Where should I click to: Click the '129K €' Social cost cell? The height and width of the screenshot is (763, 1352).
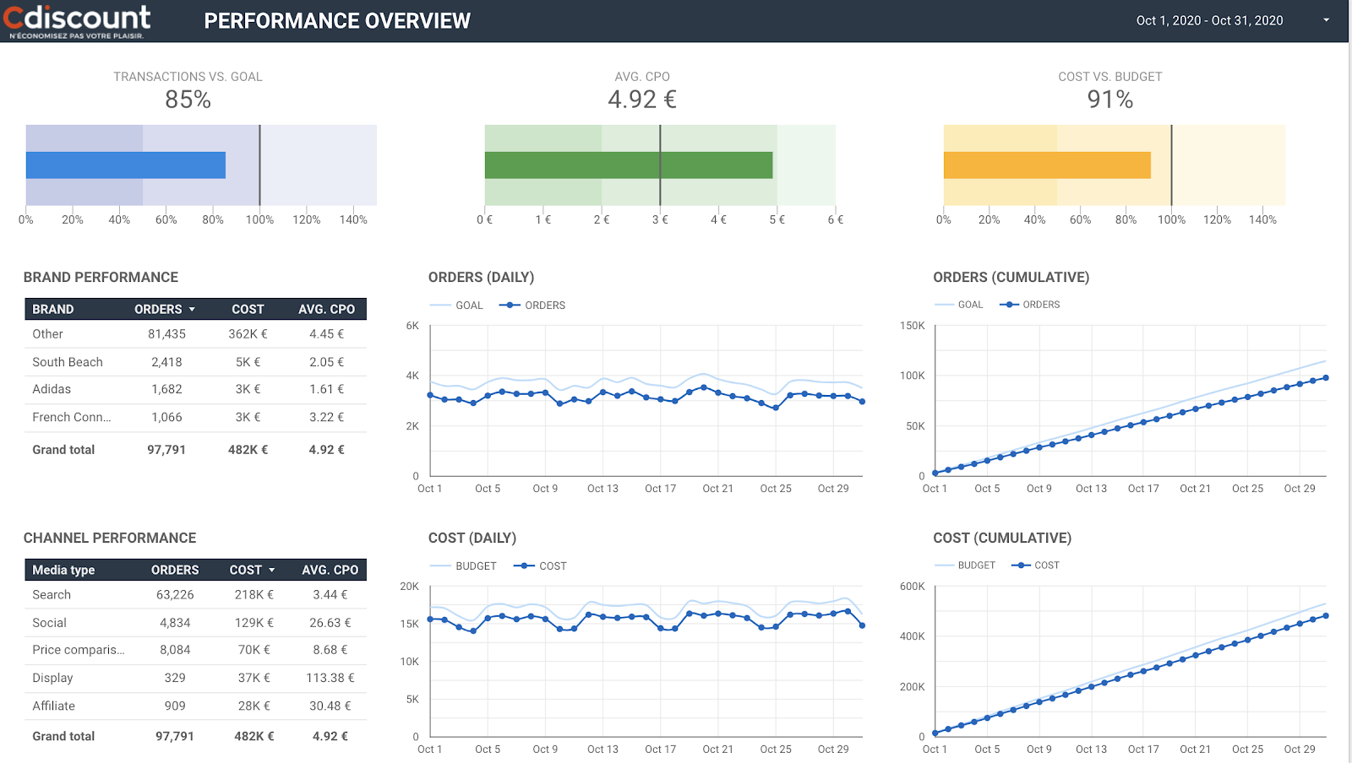point(254,622)
